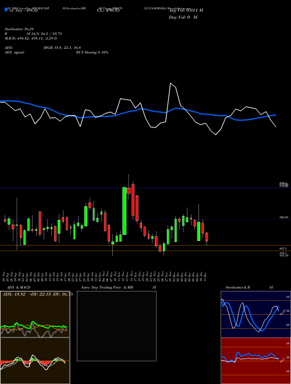Click the 'Day Vol: 0 M' label

coord(183,17)
